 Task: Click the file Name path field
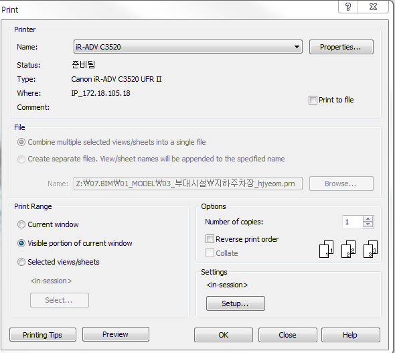coord(188,184)
